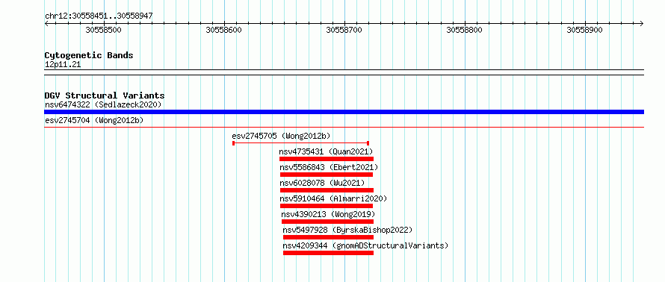The height and width of the screenshot is (282, 665).
Task: Click the thin red esv2745704 line
Action: tap(344, 127)
